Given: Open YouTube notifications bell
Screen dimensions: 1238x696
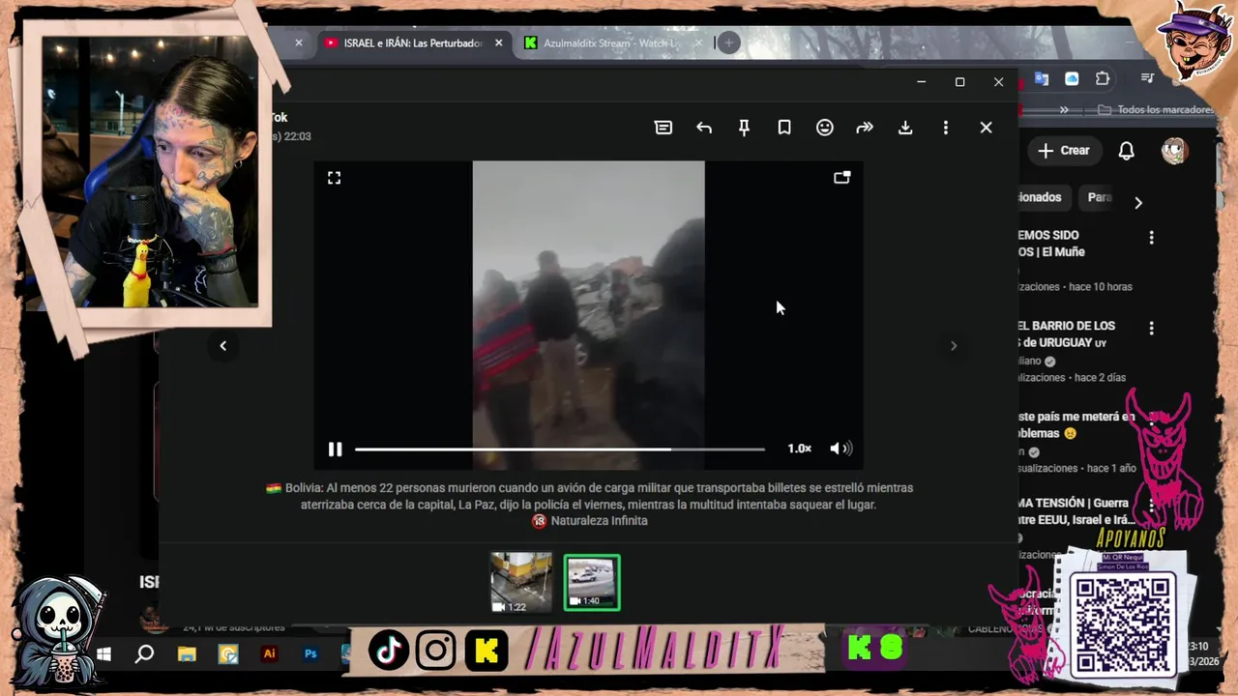Looking at the screenshot, I should [x=1127, y=151].
